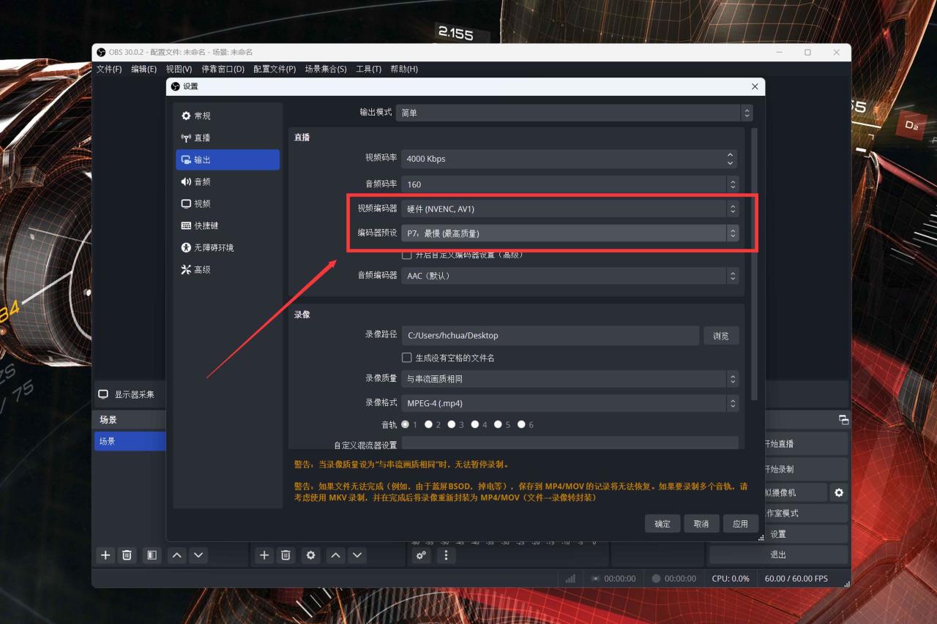
Task: Select the 音频 audio settings section
Action: pos(227,181)
